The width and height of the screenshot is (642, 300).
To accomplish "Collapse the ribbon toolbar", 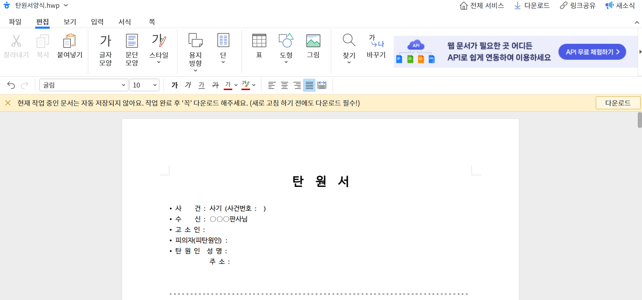I will coord(637,22).
